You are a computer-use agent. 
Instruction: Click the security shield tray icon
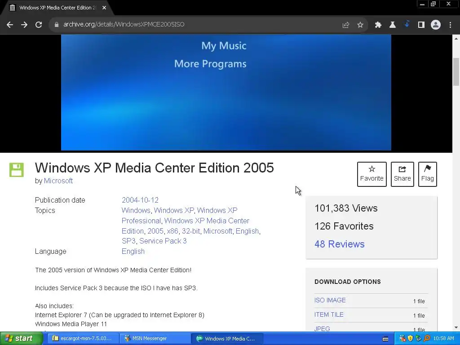[411, 339]
